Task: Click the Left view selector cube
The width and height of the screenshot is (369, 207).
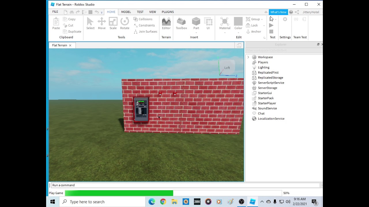Action: pyautogui.click(x=227, y=68)
